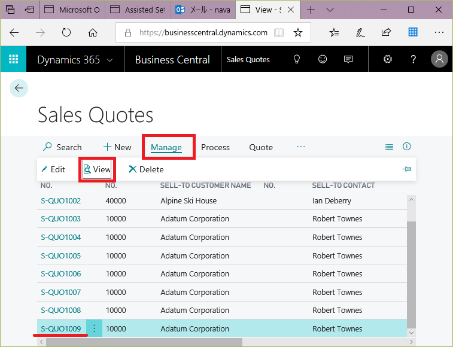This screenshot has width=453, height=347.
Task: Open the chat message icon in header
Action: click(x=348, y=59)
